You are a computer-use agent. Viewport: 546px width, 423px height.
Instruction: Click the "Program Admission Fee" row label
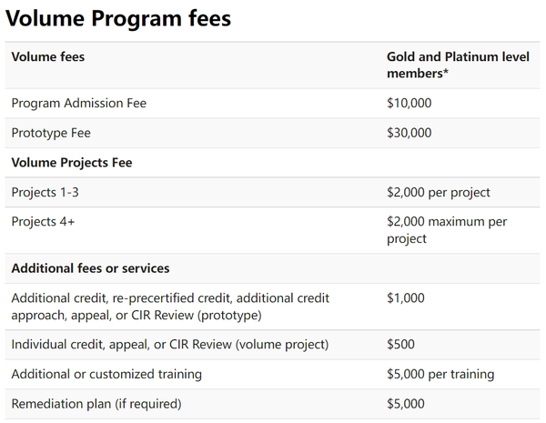click(x=78, y=103)
